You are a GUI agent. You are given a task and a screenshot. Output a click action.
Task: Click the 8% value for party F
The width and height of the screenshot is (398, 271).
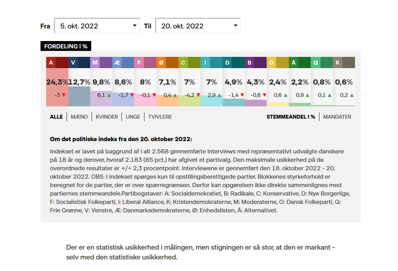pos(145,82)
